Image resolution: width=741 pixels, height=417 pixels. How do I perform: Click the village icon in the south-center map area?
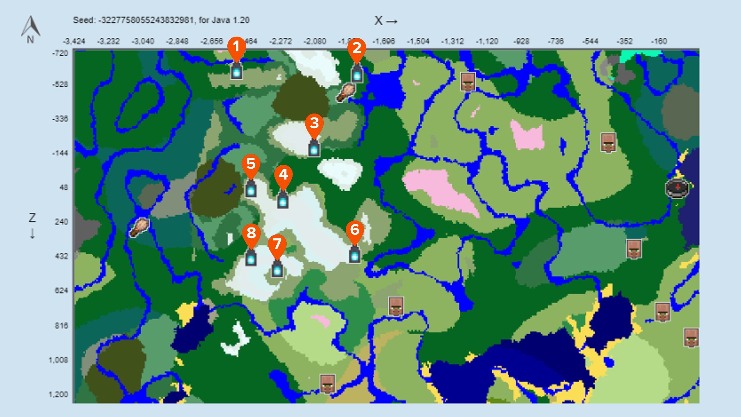pos(396,307)
